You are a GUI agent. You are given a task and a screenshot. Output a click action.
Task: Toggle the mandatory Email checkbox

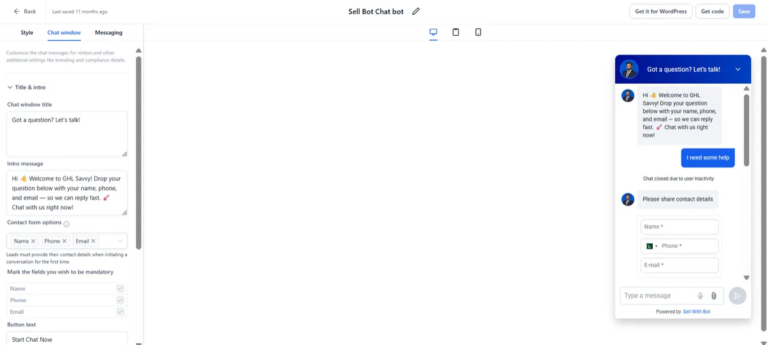[x=120, y=312]
